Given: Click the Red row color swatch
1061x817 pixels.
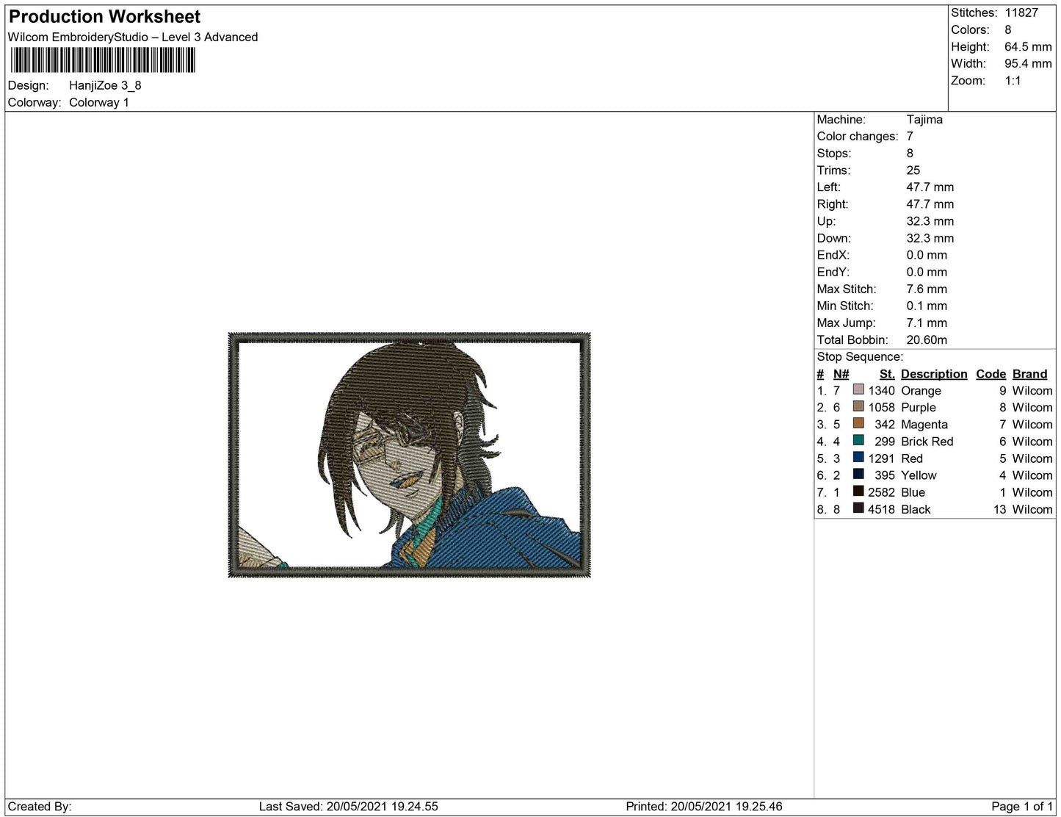Looking at the screenshot, I should 858,457.
